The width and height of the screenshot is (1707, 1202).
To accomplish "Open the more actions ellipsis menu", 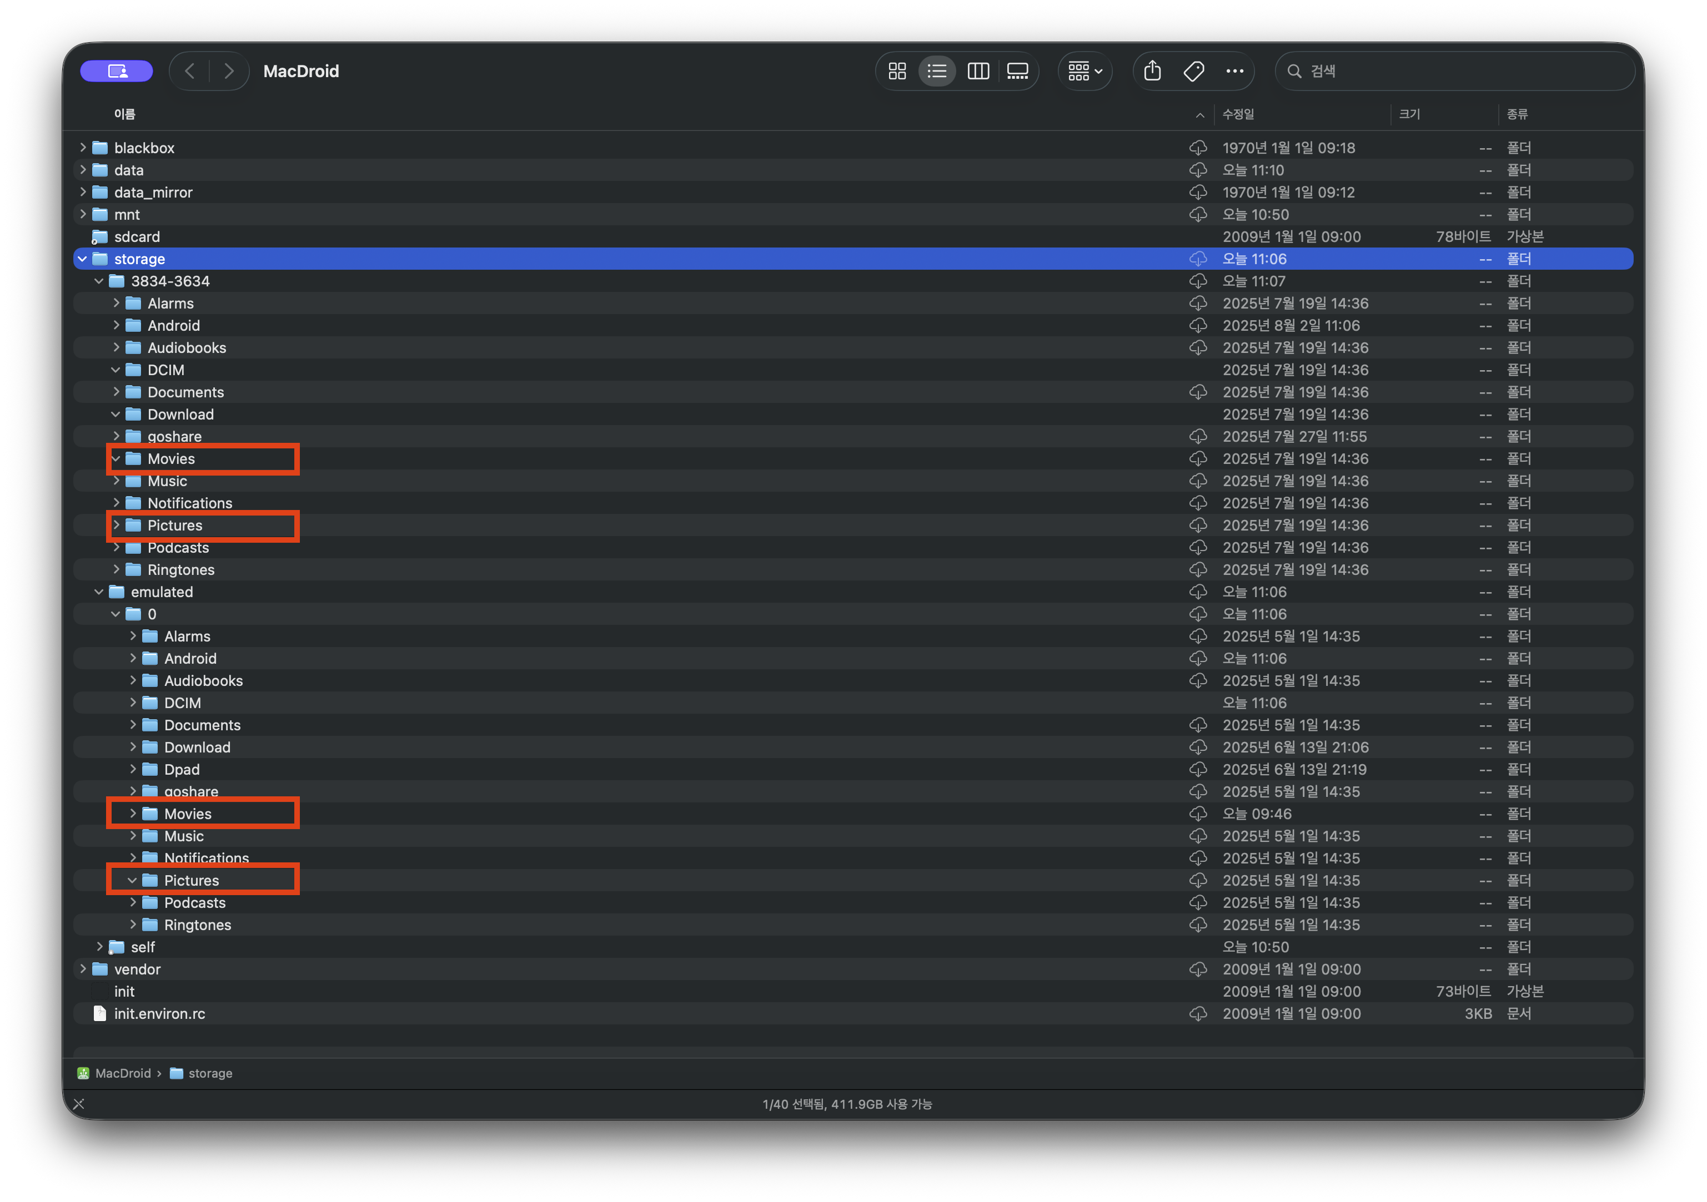I will tap(1234, 72).
